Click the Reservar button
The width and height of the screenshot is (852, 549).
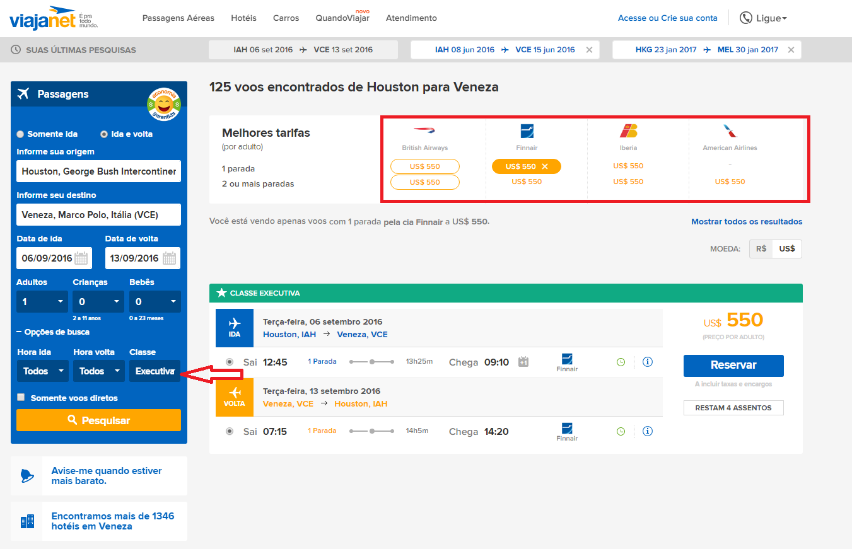pos(733,365)
